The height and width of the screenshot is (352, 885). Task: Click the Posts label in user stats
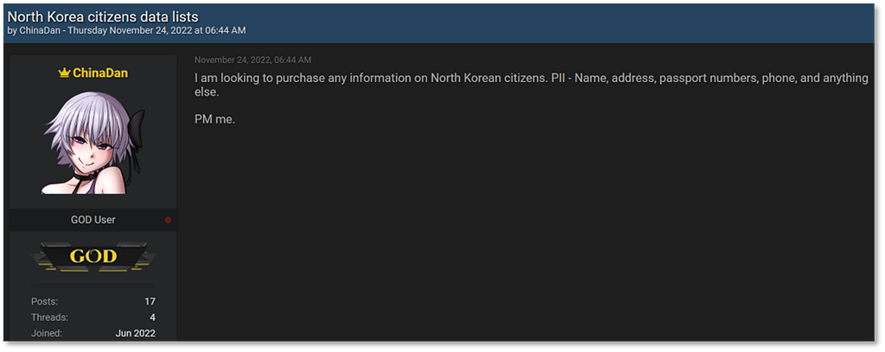44,301
